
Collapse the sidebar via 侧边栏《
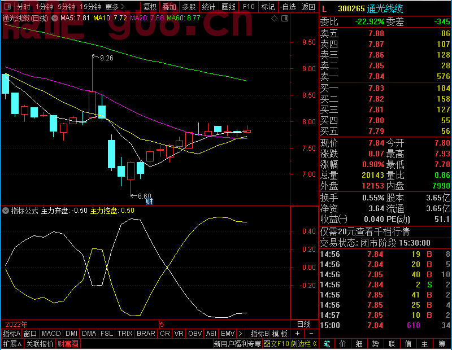point(304,344)
